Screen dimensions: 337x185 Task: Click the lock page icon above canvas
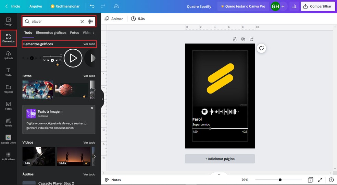(x=235, y=39)
